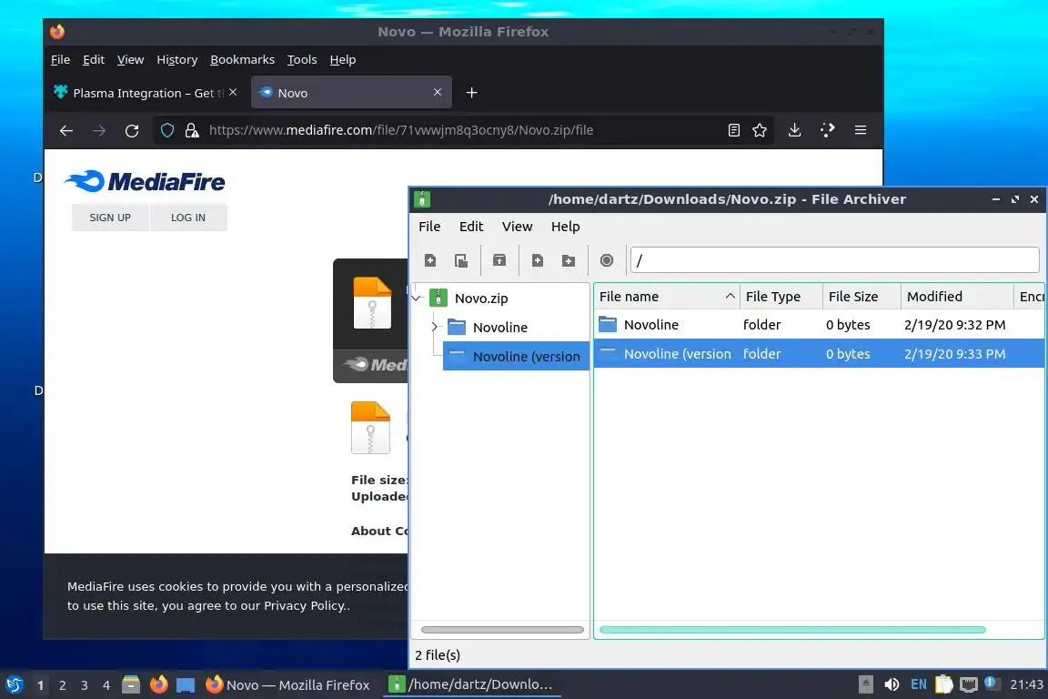Click the site security padlock icon
Viewport: 1048px width, 699px height.
pos(192,130)
